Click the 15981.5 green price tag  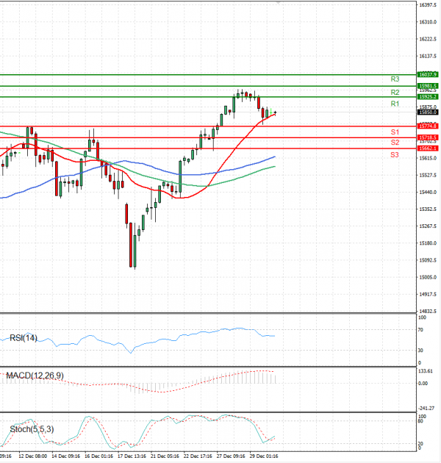[x=427, y=86]
